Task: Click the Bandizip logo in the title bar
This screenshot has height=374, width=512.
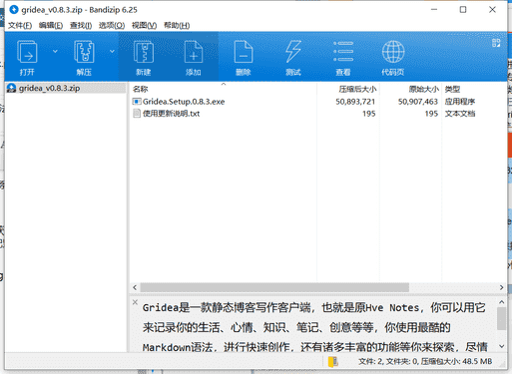Action: (x=14, y=10)
